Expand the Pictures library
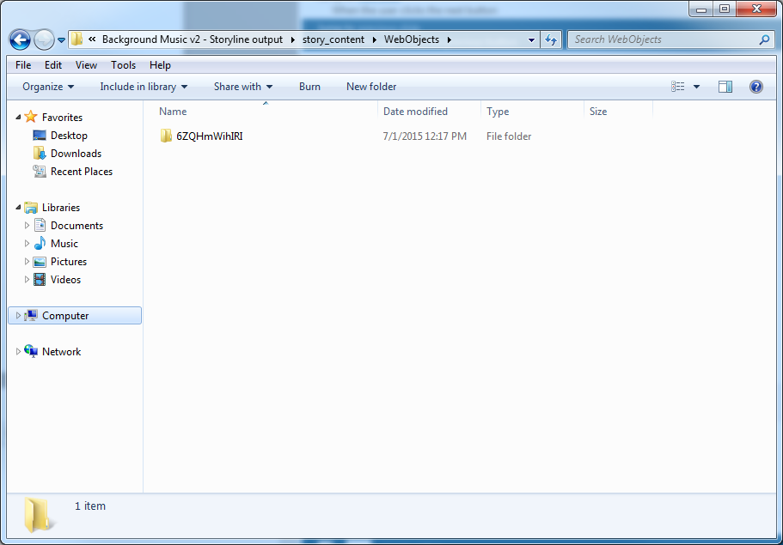 point(27,261)
